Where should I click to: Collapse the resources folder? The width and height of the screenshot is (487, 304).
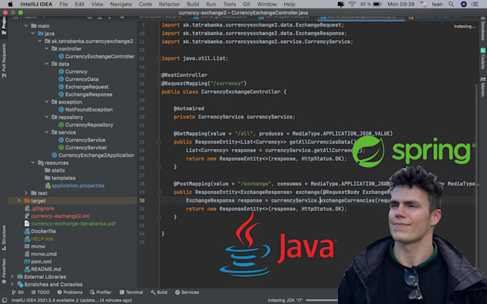(x=33, y=162)
